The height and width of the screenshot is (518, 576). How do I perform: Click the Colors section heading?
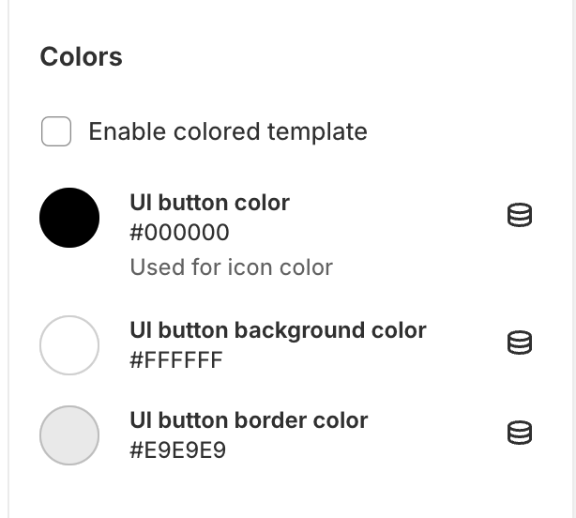[x=82, y=57]
